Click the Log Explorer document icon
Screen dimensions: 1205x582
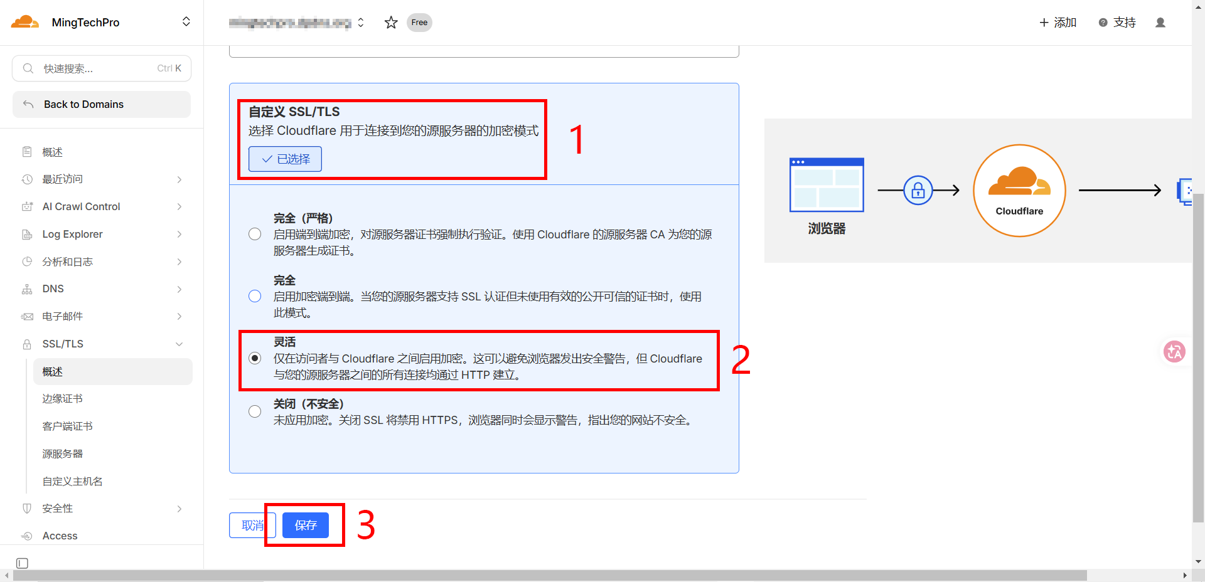[x=27, y=234]
